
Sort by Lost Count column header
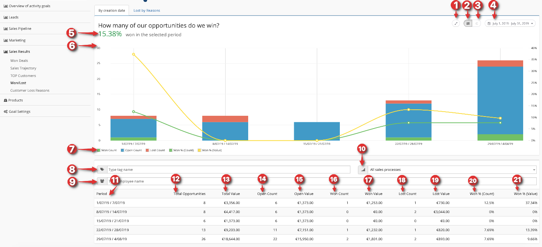point(407,194)
